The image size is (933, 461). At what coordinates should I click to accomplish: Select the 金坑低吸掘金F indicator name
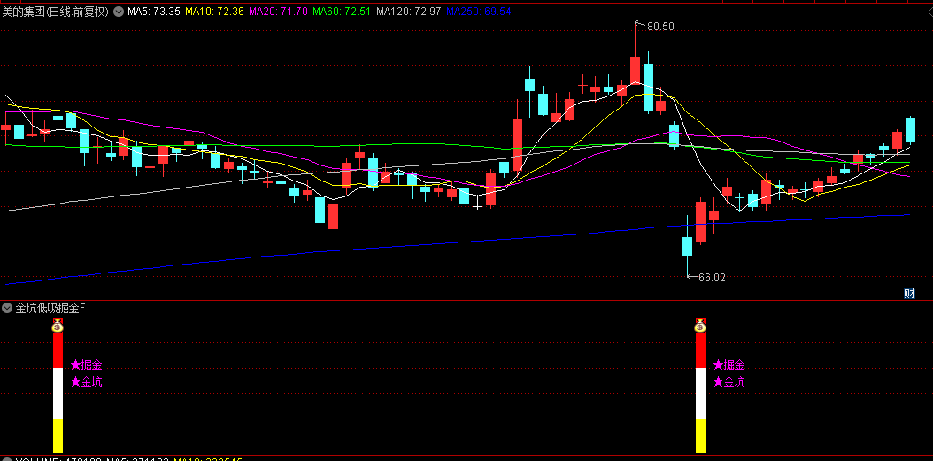(50, 308)
